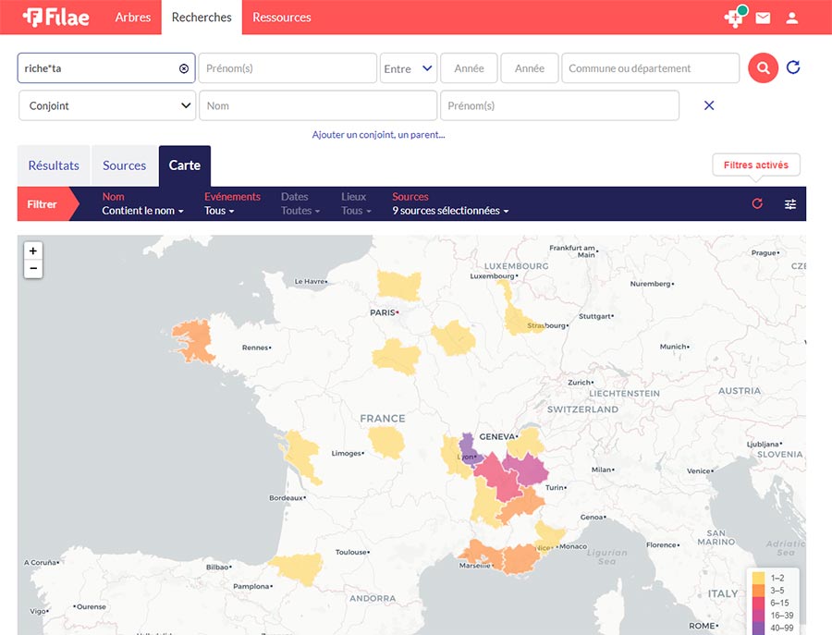Image resolution: width=832 pixels, height=635 pixels.
Task: Open filter settings sliders icon
Action: click(x=790, y=204)
